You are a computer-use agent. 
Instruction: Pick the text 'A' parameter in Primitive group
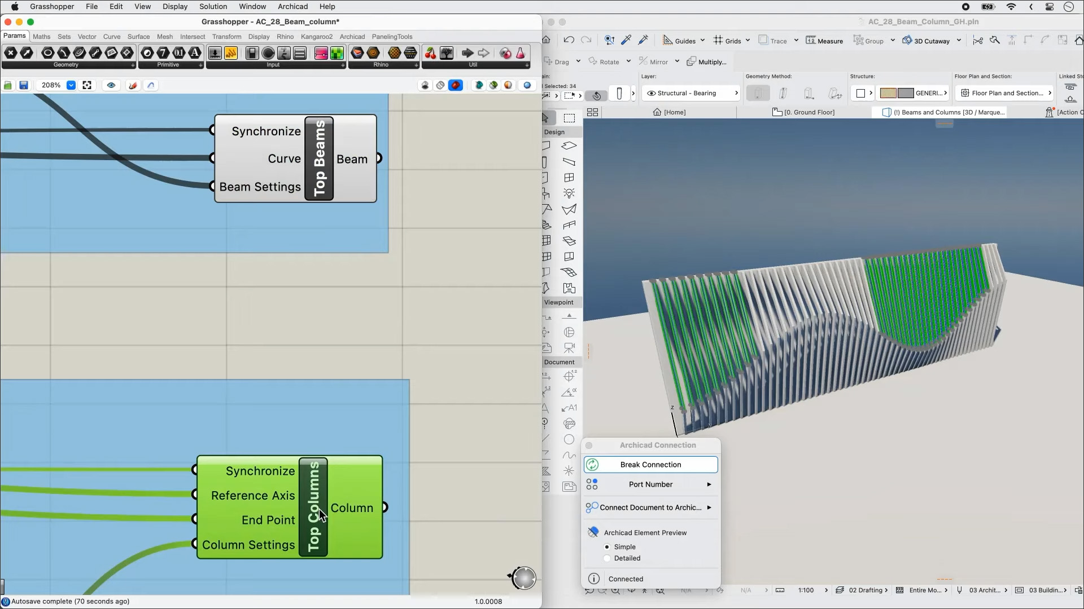(195, 53)
